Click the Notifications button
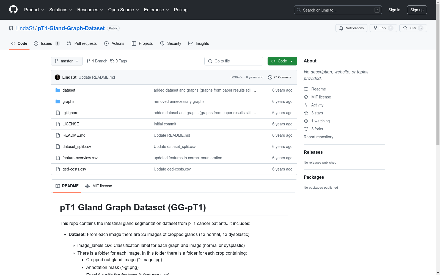 click(x=351, y=28)
